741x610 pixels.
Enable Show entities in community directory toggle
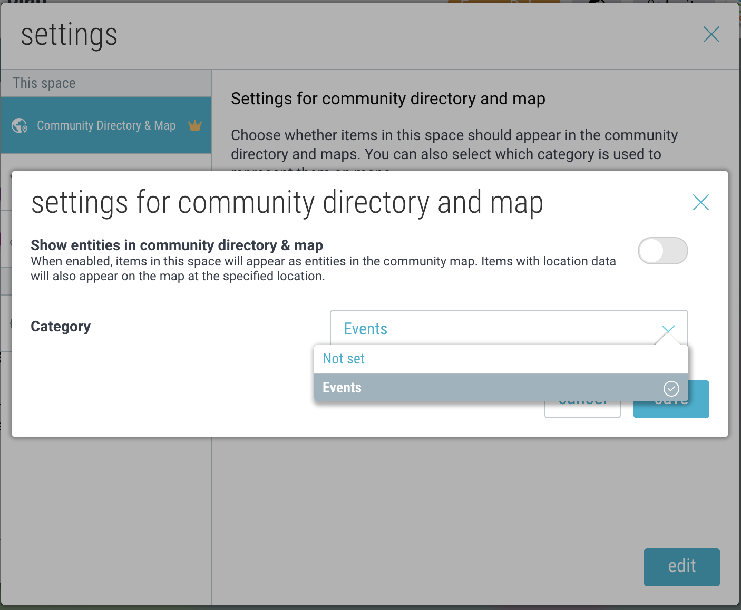pos(662,251)
